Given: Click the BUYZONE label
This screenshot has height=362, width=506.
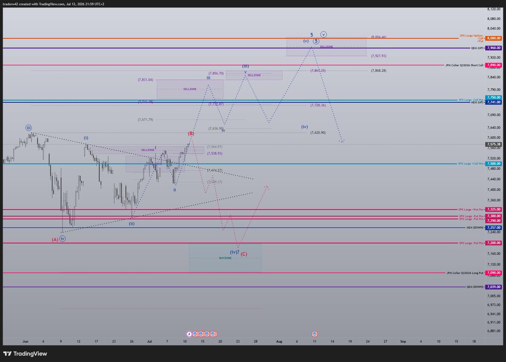Looking at the screenshot, I should (x=225, y=258).
